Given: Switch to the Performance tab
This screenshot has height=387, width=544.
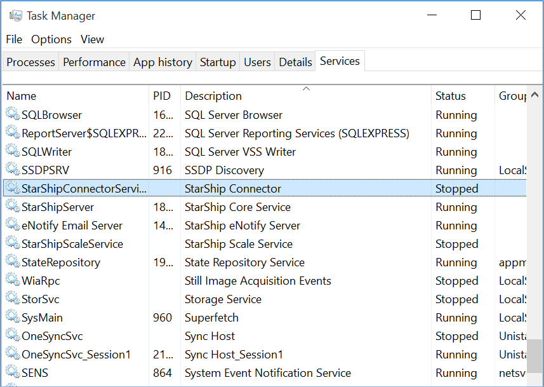Looking at the screenshot, I should click(x=95, y=62).
